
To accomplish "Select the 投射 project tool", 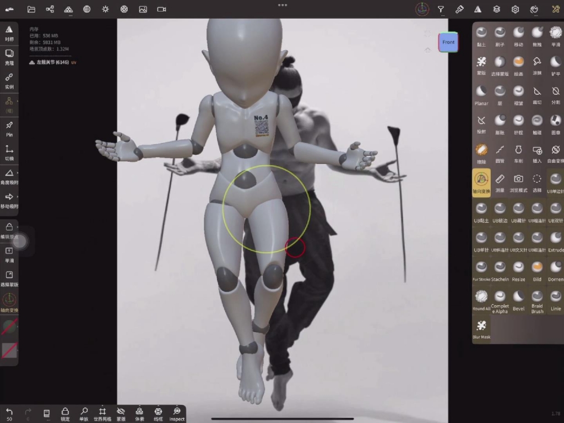I will 481,124.
